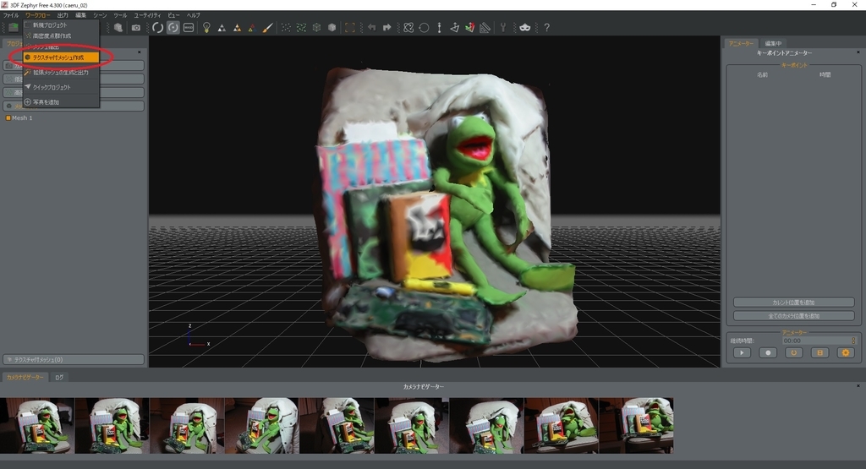Expand the テクスチャ付メッシュ(0) section

(x=74, y=360)
